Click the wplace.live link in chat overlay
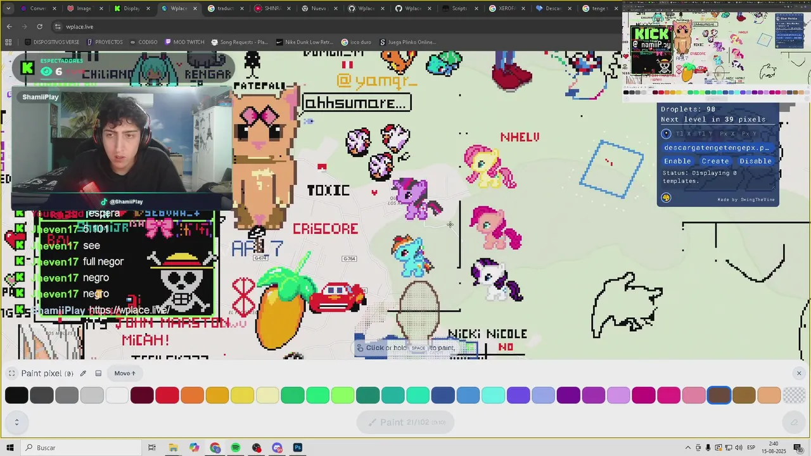811x456 pixels. 129,310
